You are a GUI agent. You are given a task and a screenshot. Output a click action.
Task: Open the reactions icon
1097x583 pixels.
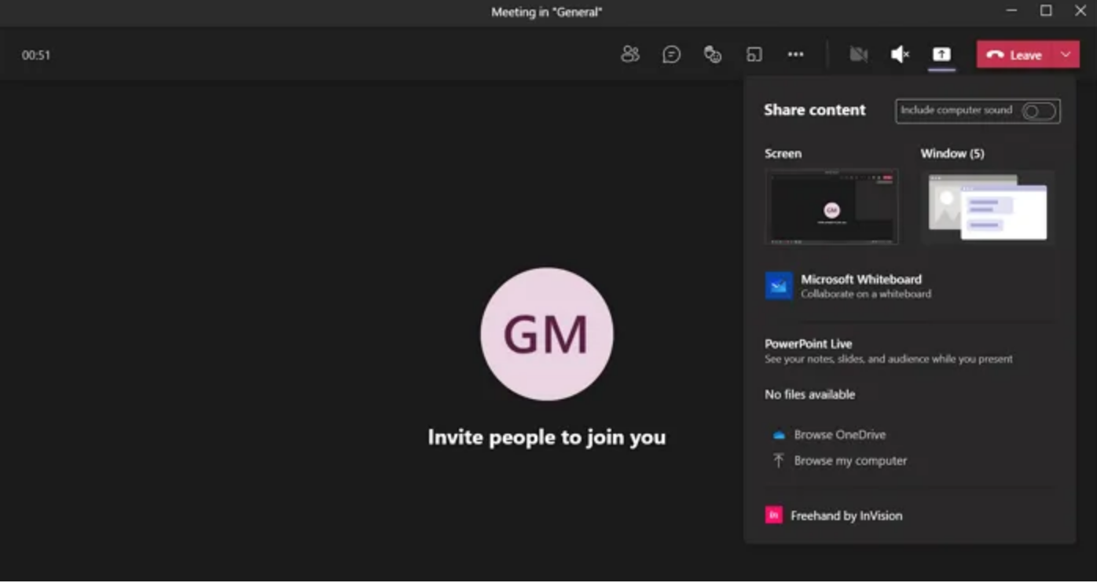click(713, 54)
